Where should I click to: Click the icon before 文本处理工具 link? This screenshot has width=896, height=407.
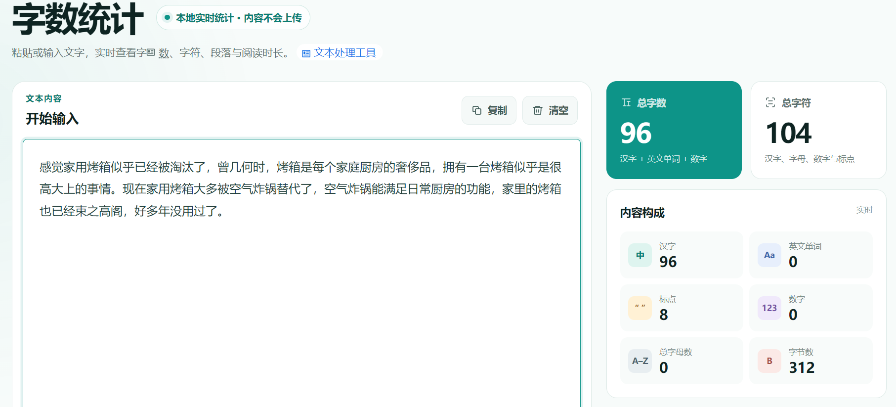click(306, 53)
